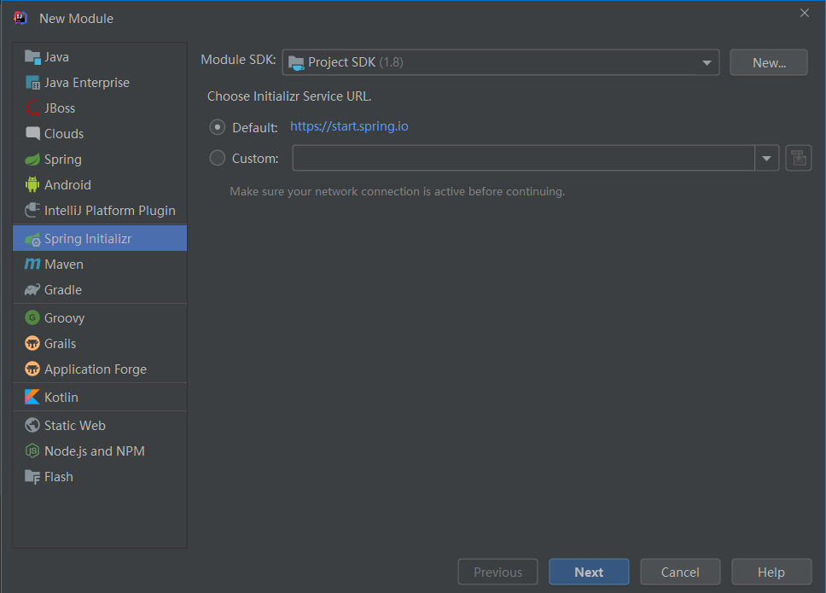The width and height of the screenshot is (826, 593).
Task: Open the Module SDK dropdown arrow
Action: [x=707, y=62]
